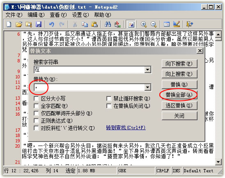The height and width of the screenshot is (178, 225).
Task: Click the Exit door toolbar icon
Action: pyautogui.click(x=189, y=24)
